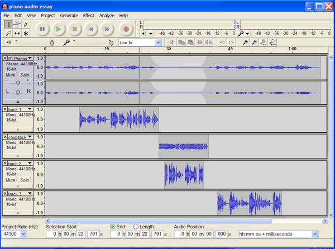
Task: Click the input volume slider handle
Action: [111, 43]
